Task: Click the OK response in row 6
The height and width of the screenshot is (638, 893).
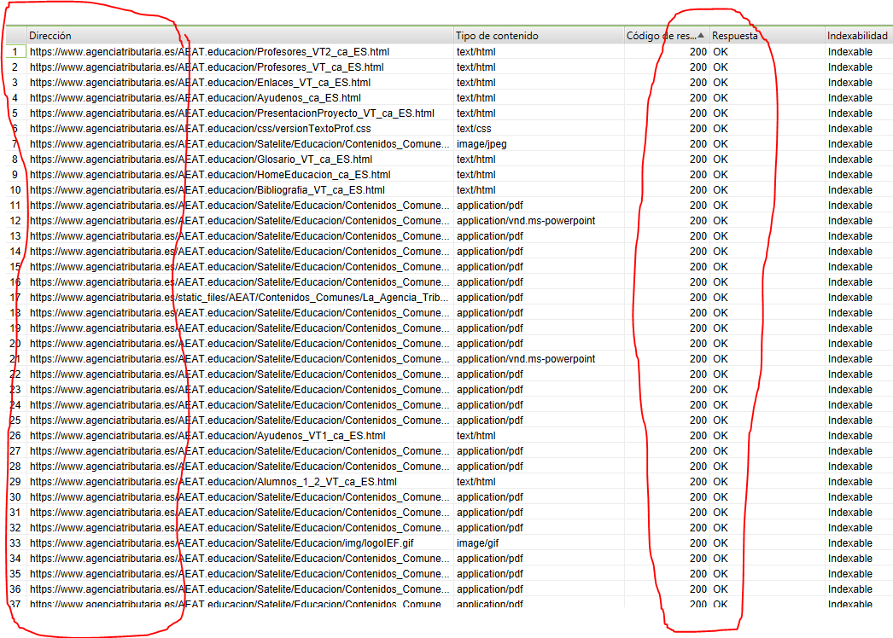Action: (721, 129)
